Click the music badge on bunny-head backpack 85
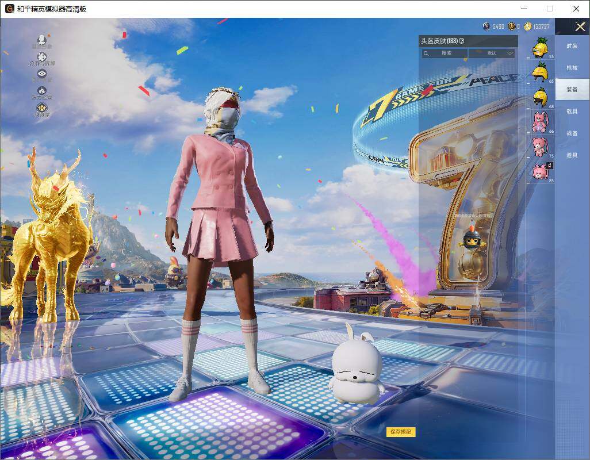This screenshot has height=460, width=590. coord(550,165)
